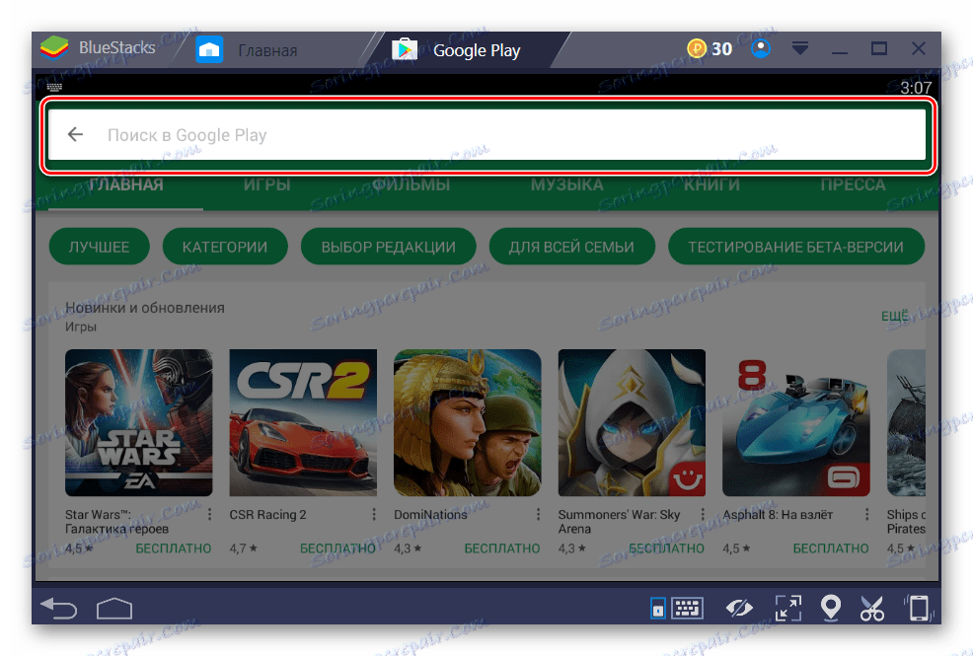973x656 pixels.
Task: Maximize the BlueStacks window
Action: tap(878, 48)
